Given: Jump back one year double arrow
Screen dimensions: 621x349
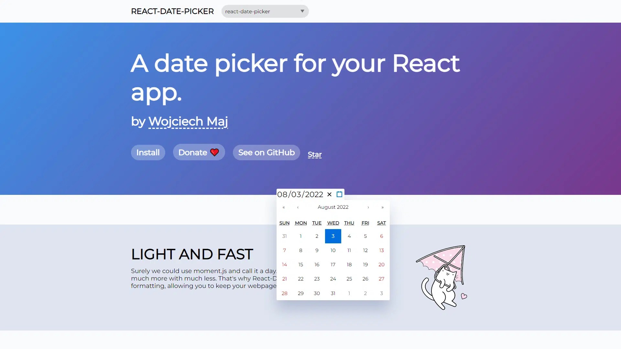Looking at the screenshot, I should coord(284,207).
